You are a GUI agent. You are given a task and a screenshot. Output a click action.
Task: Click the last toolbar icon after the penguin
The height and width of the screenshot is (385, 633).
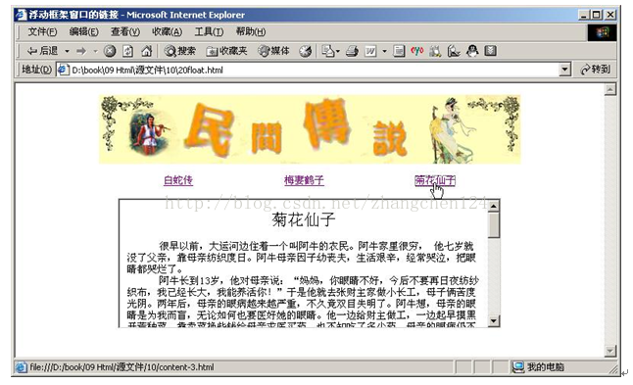click(491, 51)
